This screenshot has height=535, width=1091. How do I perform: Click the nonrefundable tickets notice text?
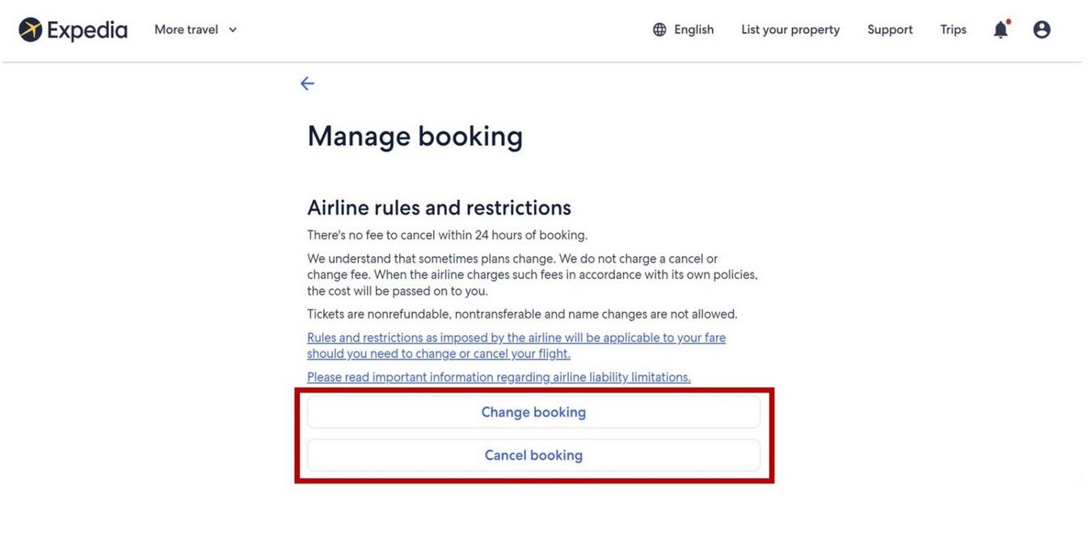click(x=522, y=314)
